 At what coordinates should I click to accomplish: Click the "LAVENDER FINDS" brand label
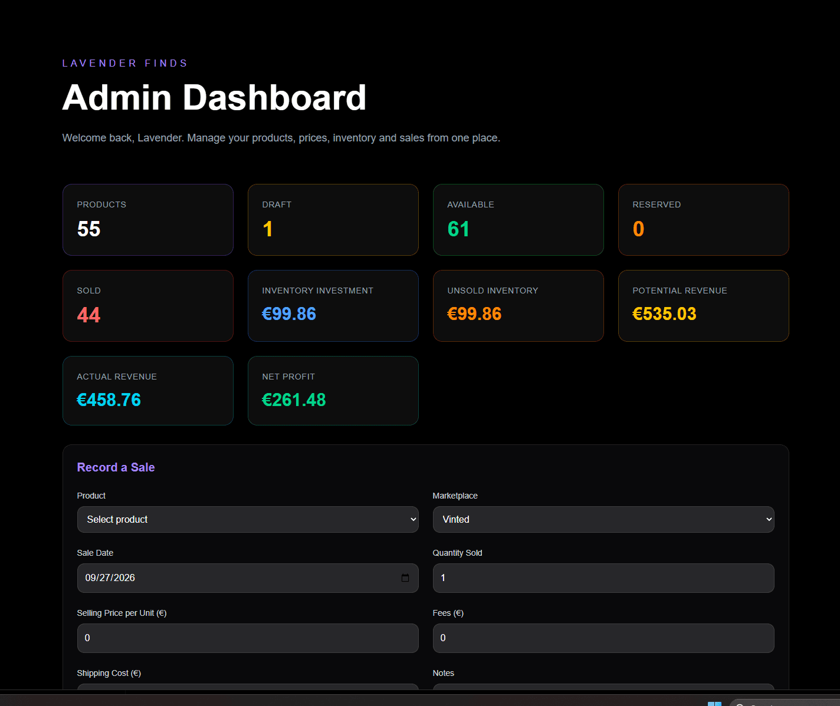point(125,63)
